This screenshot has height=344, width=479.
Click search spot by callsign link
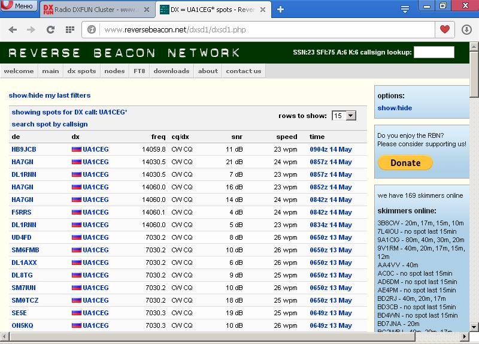tap(50, 124)
